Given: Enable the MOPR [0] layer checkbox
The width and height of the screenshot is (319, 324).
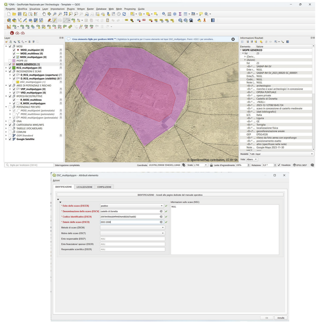Looking at the screenshot, I should (x=10, y=61).
